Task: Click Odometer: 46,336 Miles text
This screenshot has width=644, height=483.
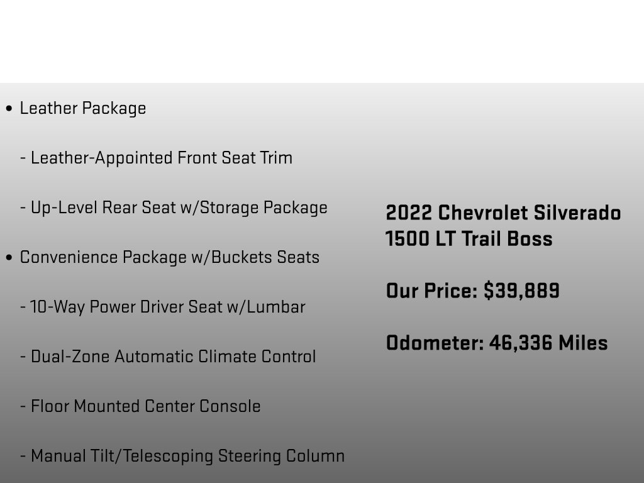Action: [497, 343]
